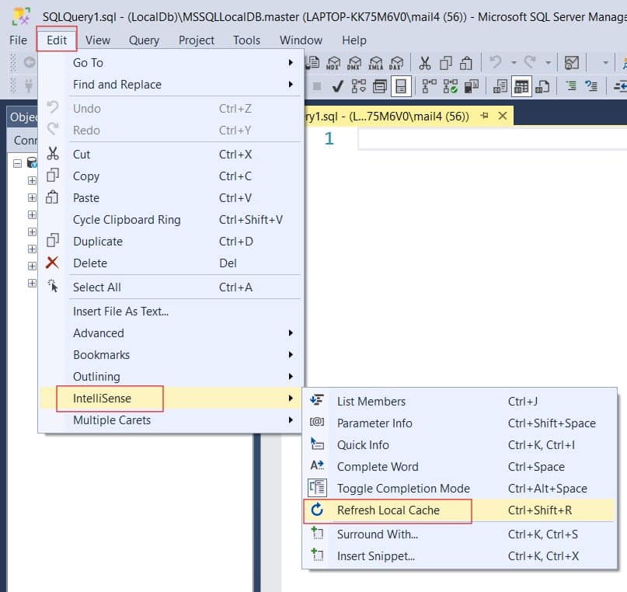Image resolution: width=627 pixels, height=592 pixels.
Task: Open the Project menu
Action: pos(197,40)
